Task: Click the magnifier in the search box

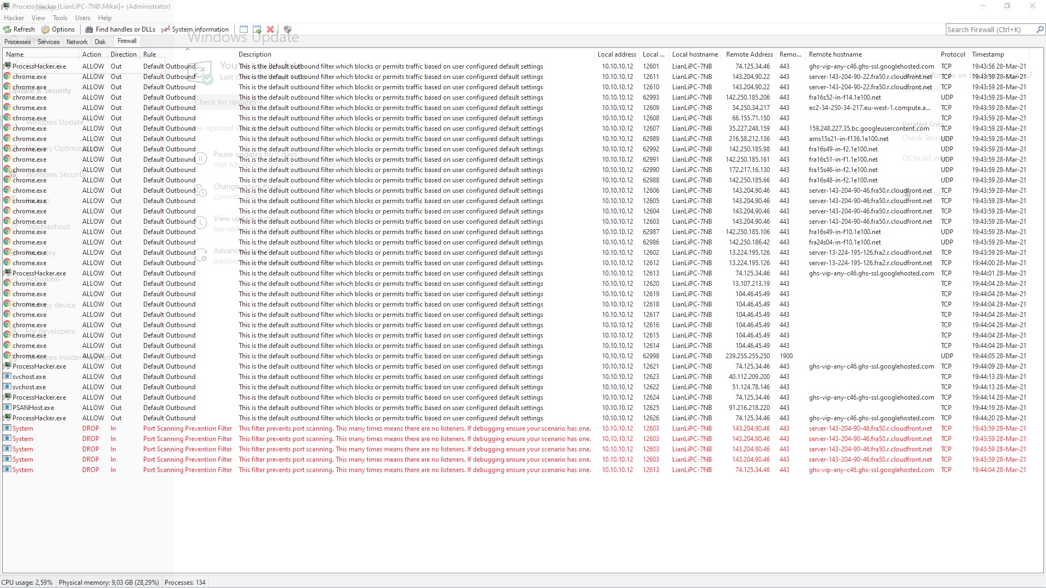Action: pyautogui.click(x=1039, y=29)
